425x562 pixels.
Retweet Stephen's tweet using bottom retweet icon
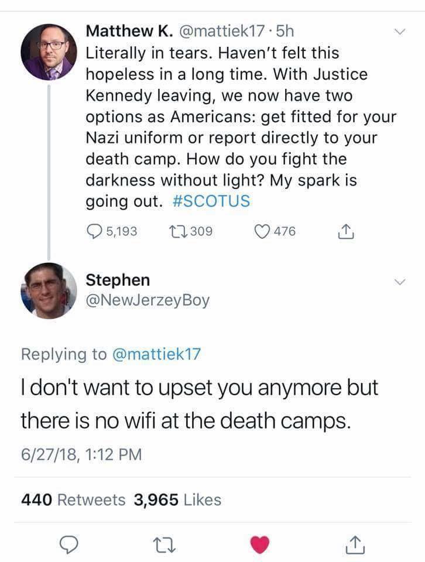(165, 545)
